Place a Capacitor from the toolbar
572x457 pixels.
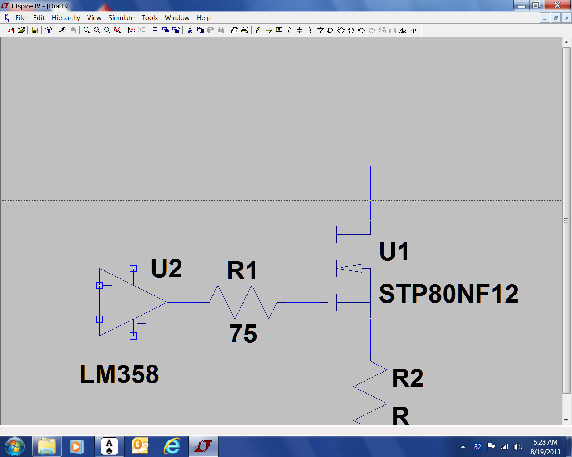point(300,30)
